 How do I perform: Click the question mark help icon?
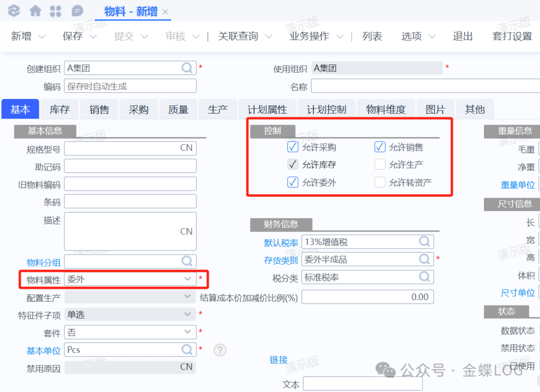(220, 350)
